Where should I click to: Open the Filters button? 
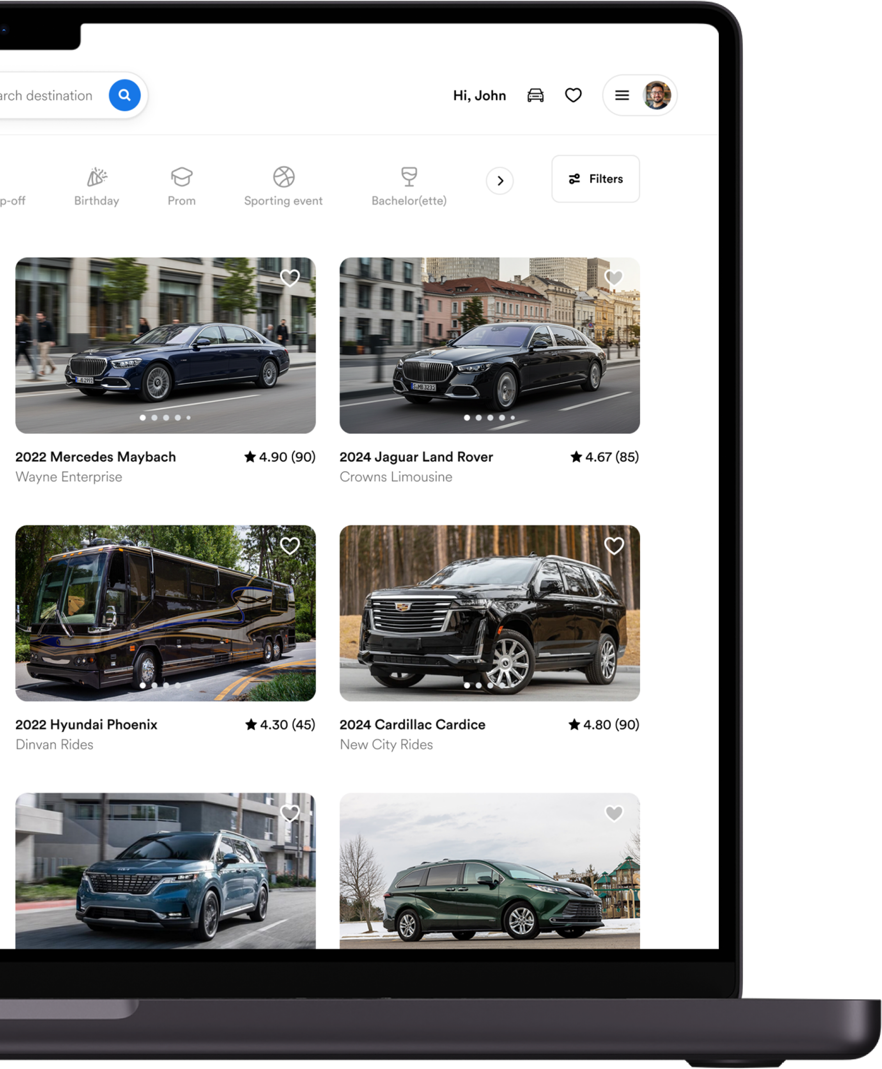coord(595,179)
